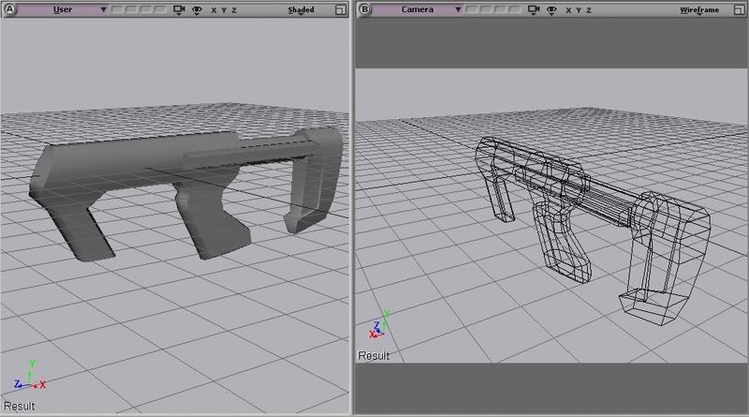Click the Y axis button in viewport B

pos(579,10)
